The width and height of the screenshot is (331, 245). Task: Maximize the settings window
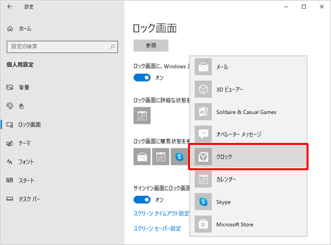[x=304, y=7]
